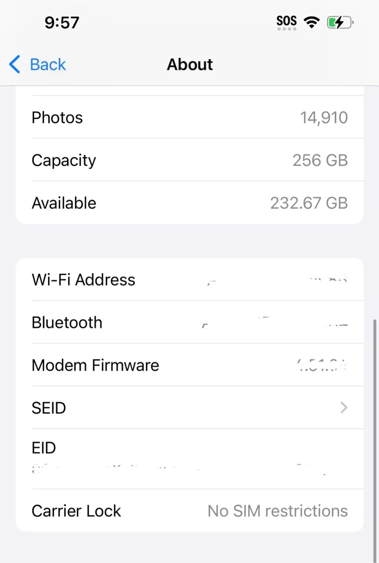This screenshot has width=379, height=563.
Task: Tap the Back navigation label
Action: (x=47, y=64)
